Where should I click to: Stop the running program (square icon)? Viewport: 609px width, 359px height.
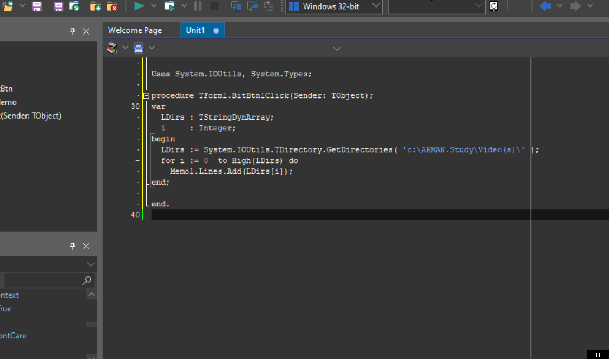[214, 6]
